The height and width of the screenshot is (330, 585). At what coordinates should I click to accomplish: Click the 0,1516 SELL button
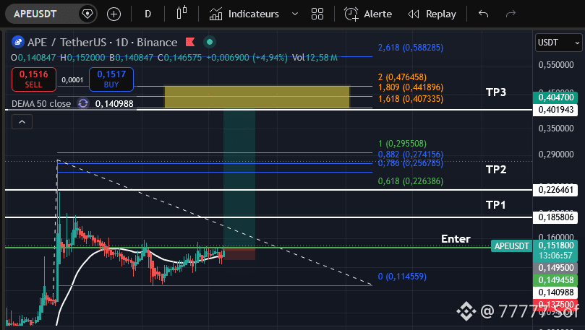point(33,79)
